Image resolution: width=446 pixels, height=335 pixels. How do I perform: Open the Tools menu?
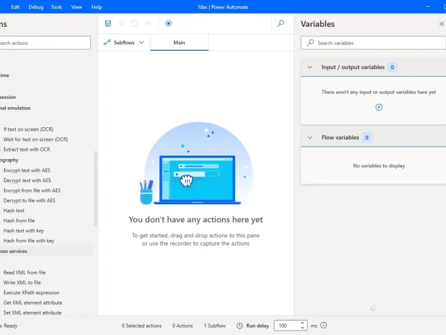coord(56,7)
